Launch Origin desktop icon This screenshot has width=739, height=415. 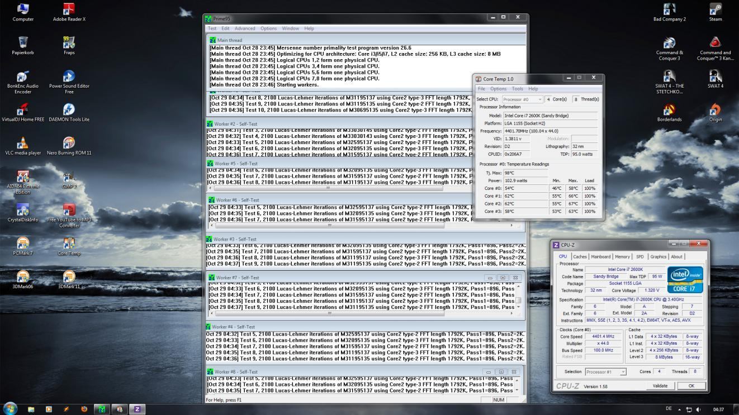[x=716, y=112]
